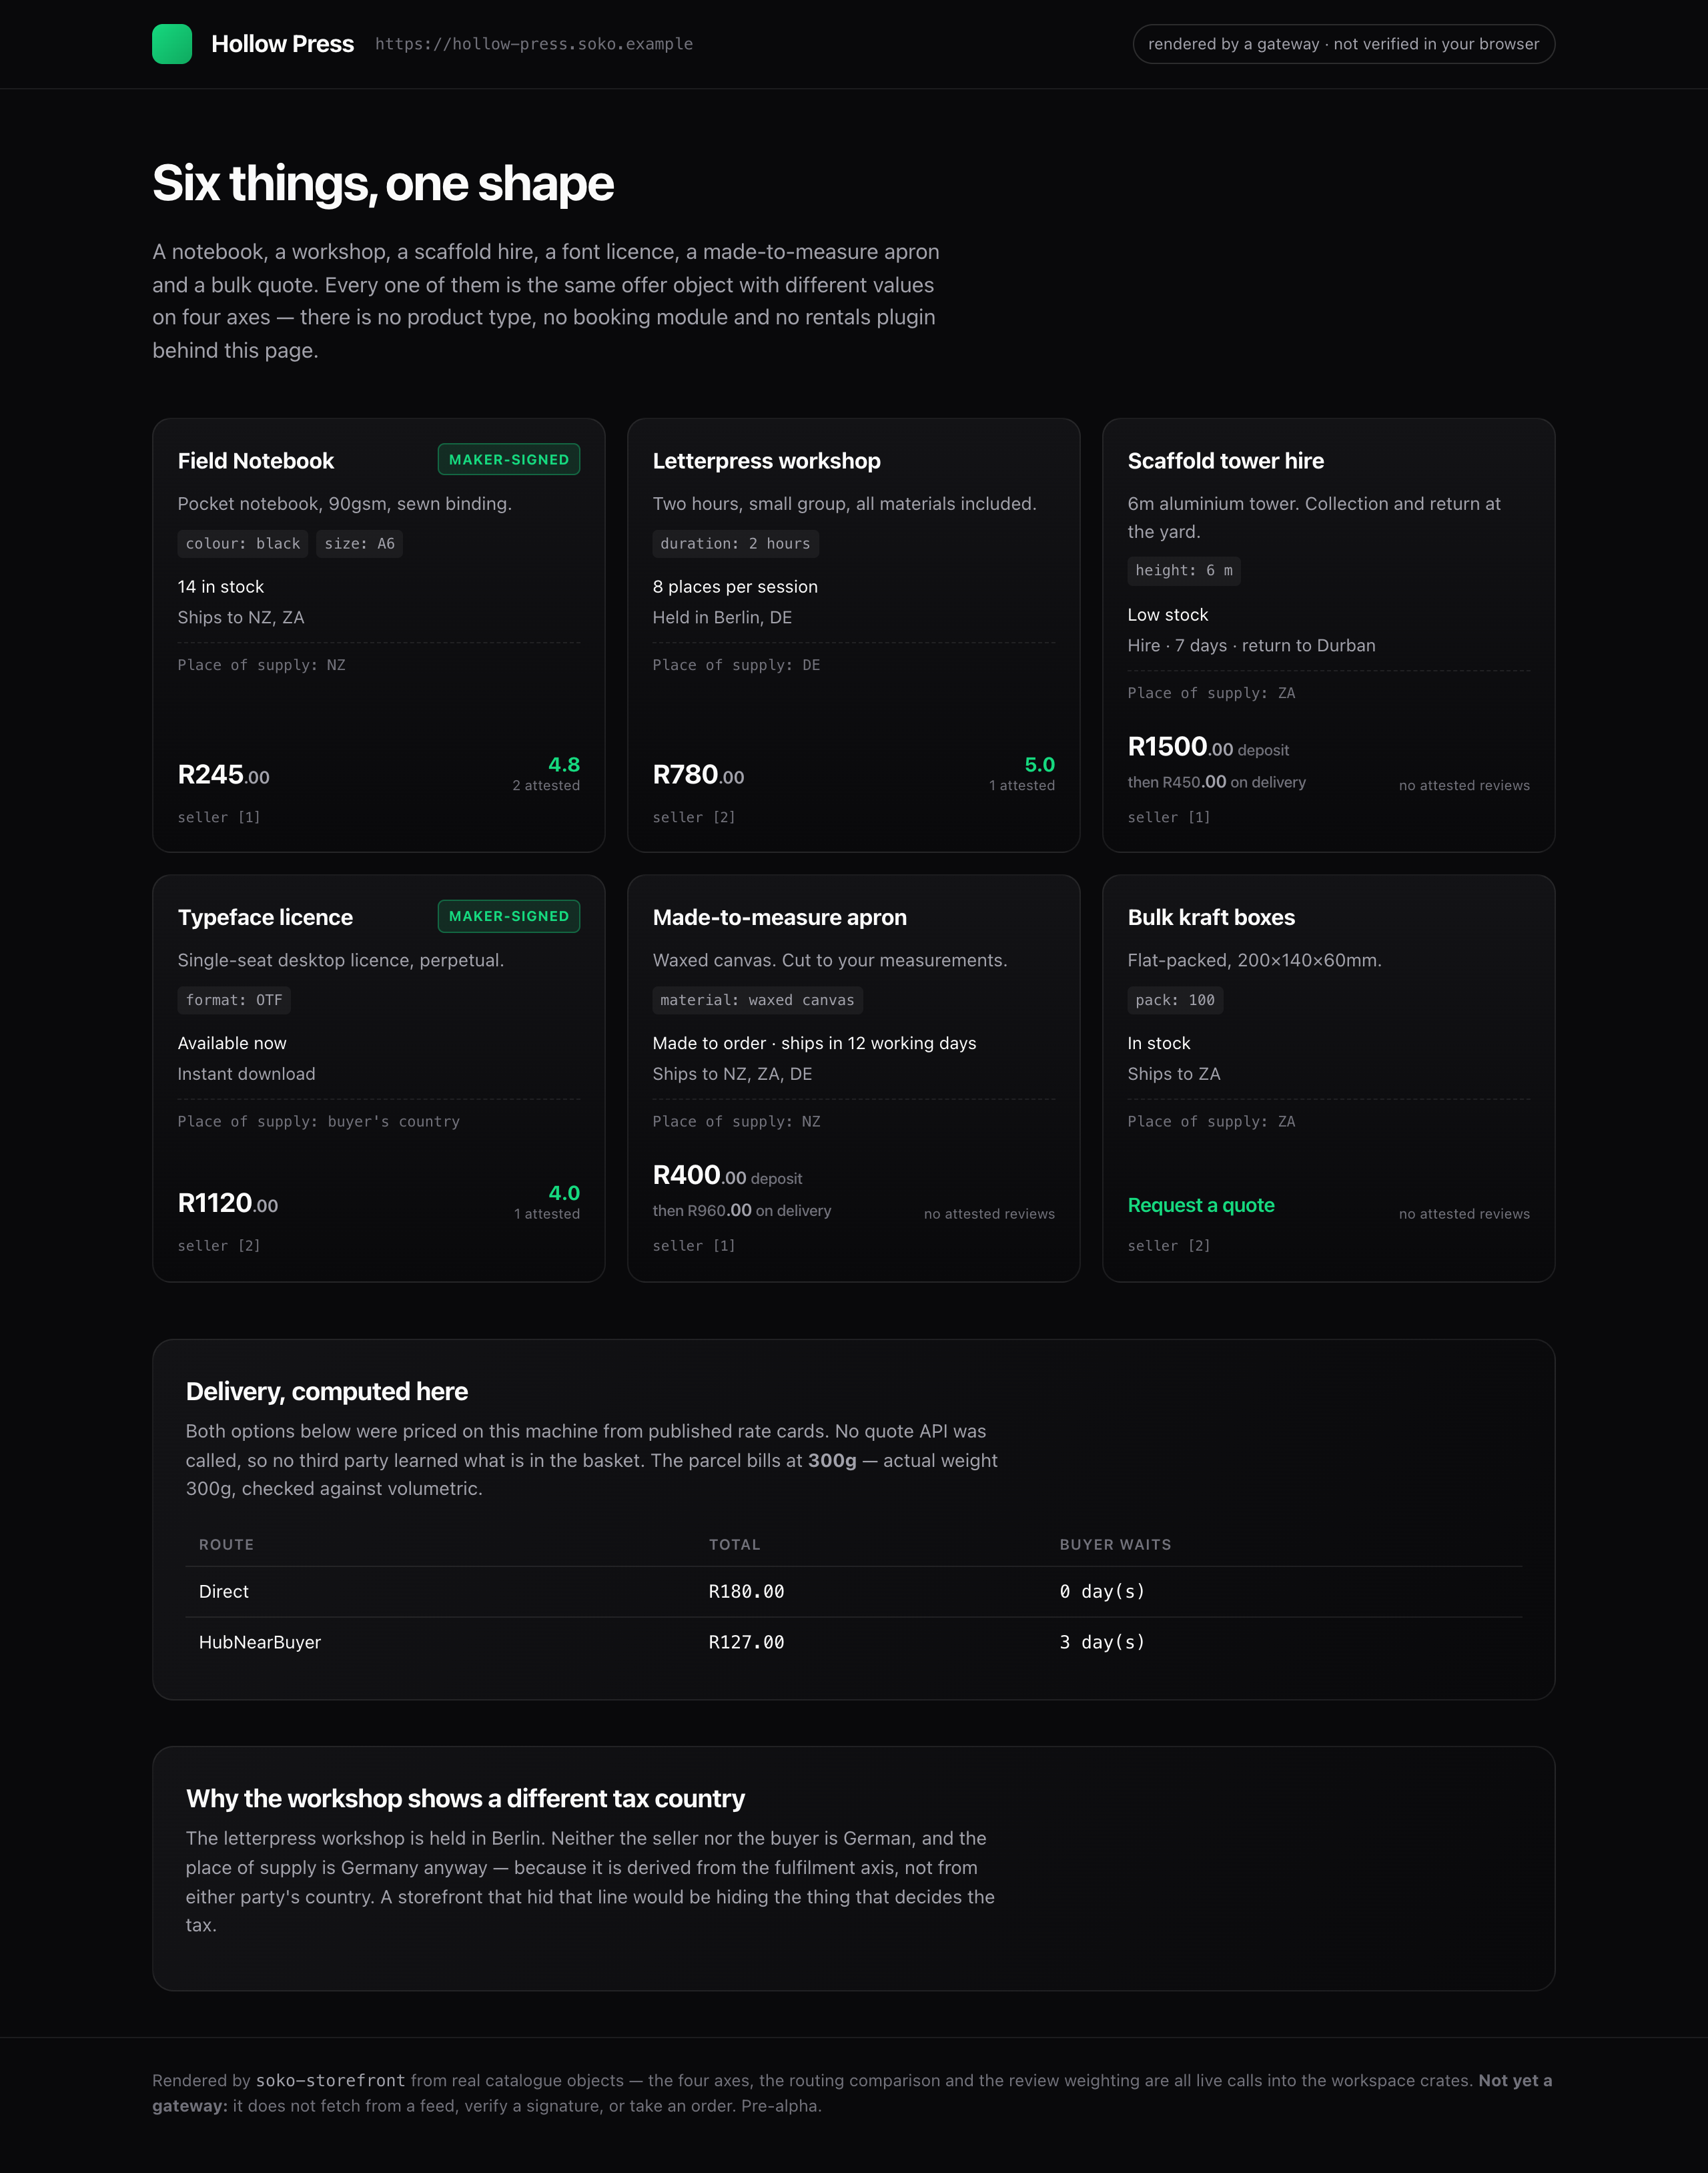The image size is (1708, 2173).
Task: Click the R1120.00 price
Action: click(x=228, y=1203)
